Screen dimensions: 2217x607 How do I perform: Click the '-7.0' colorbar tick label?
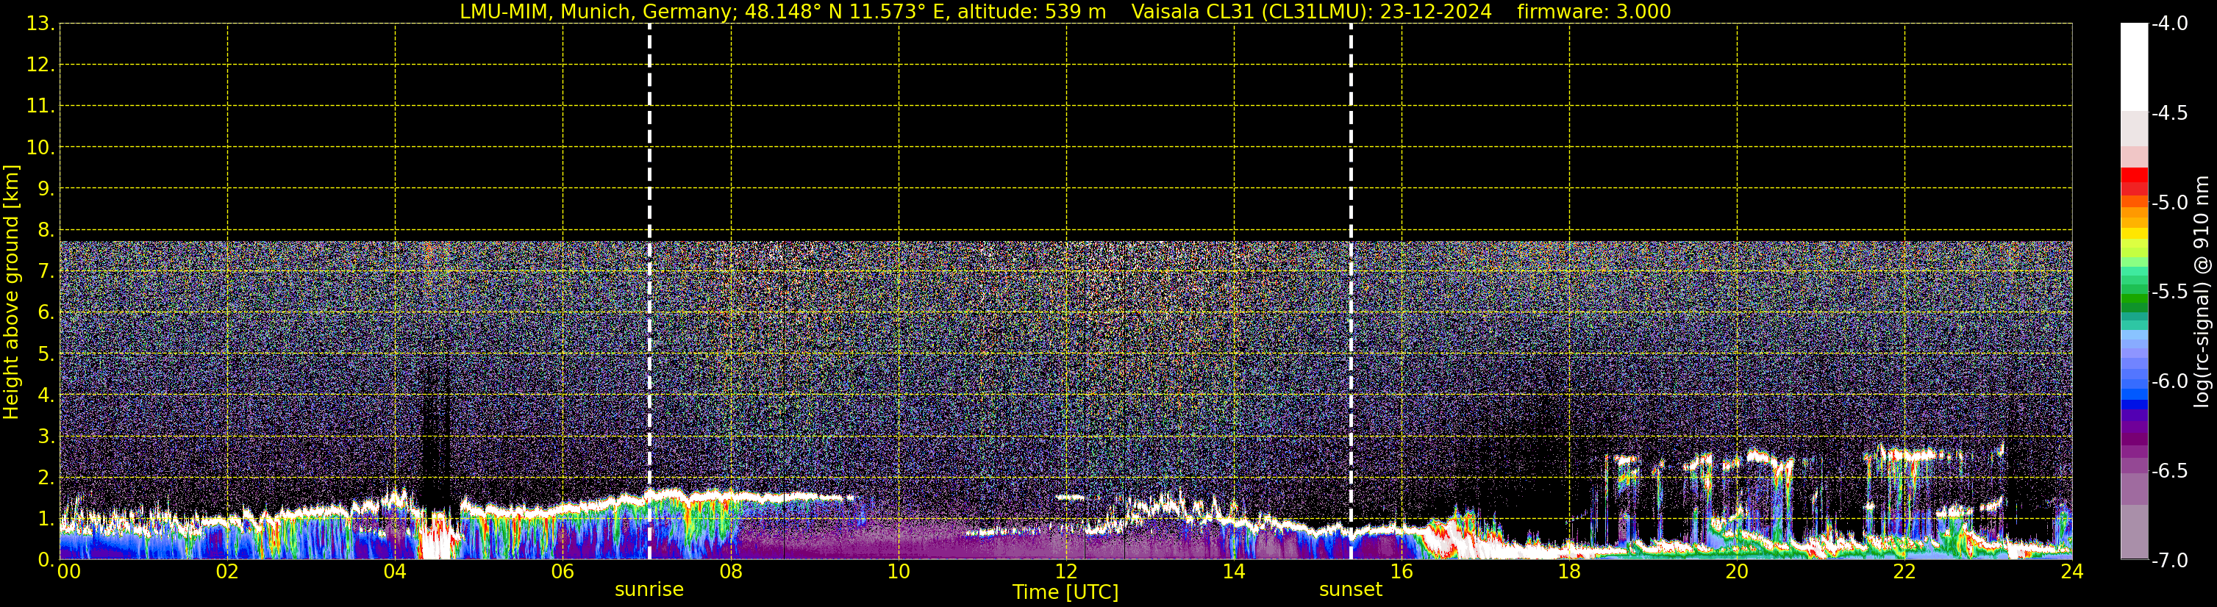pyautogui.click(x=2168, y=561)
